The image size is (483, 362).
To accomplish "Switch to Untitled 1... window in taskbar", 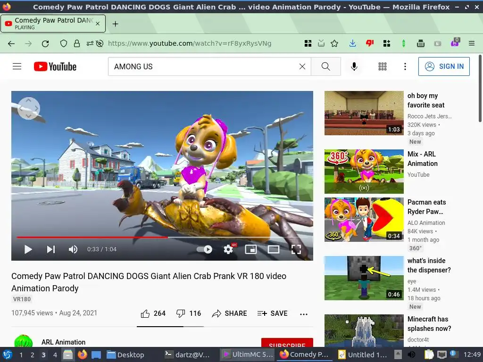I will 362,355.
